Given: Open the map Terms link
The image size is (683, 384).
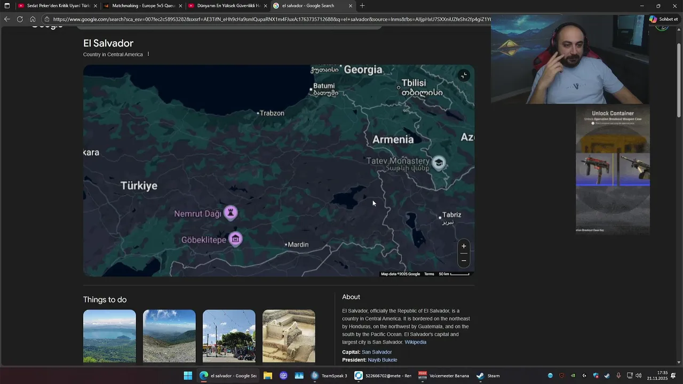Looking at the screenshot, I should click(x=429, y=274).
